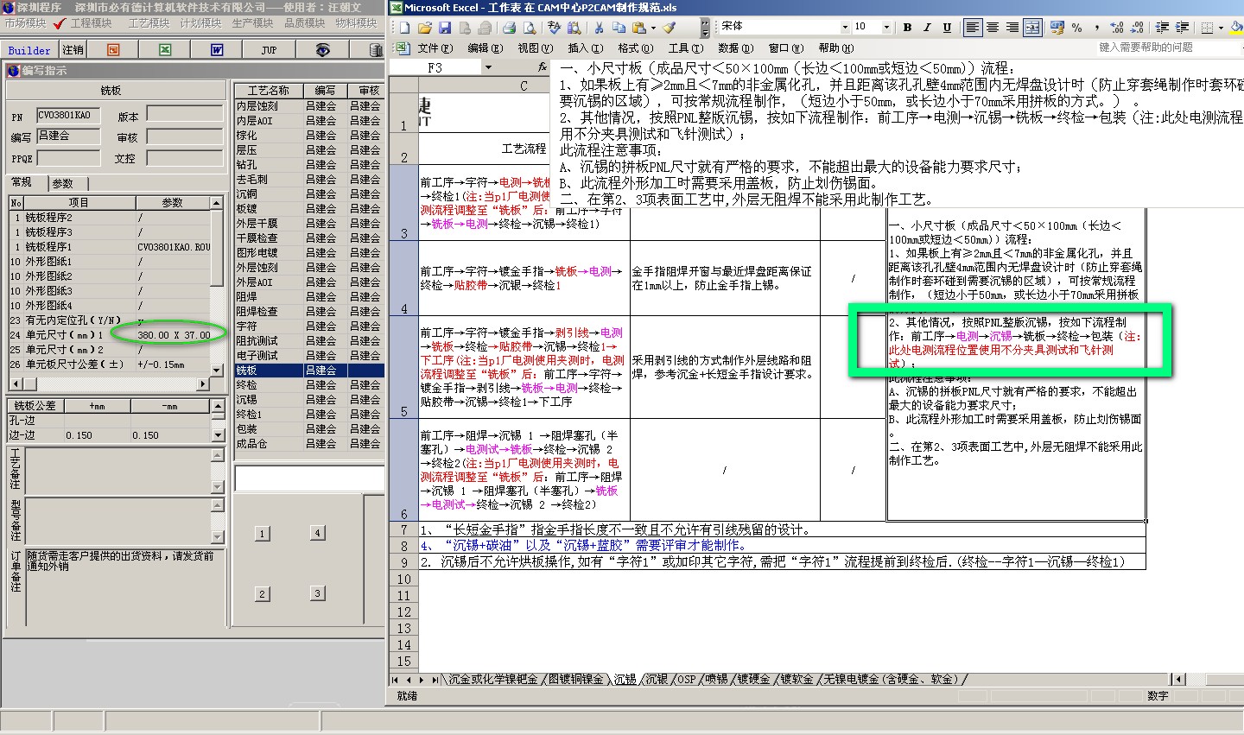The image size is (1244, 735).
Task: Toggle Italic formatting in Excel
Action: click(x=927, y=28)
